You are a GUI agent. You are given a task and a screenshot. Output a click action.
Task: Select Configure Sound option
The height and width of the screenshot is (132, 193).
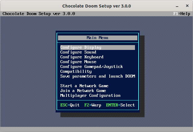tap(78, 52)
